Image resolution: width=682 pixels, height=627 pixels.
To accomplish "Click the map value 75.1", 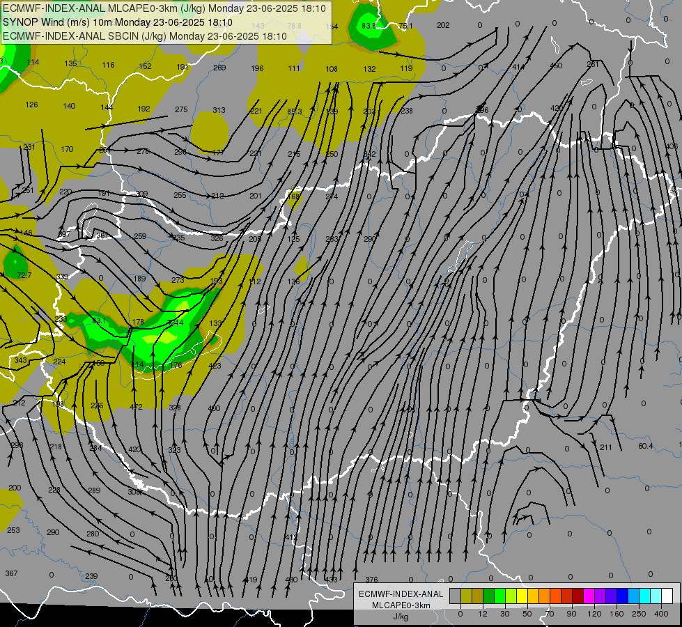I will [405, 26].
